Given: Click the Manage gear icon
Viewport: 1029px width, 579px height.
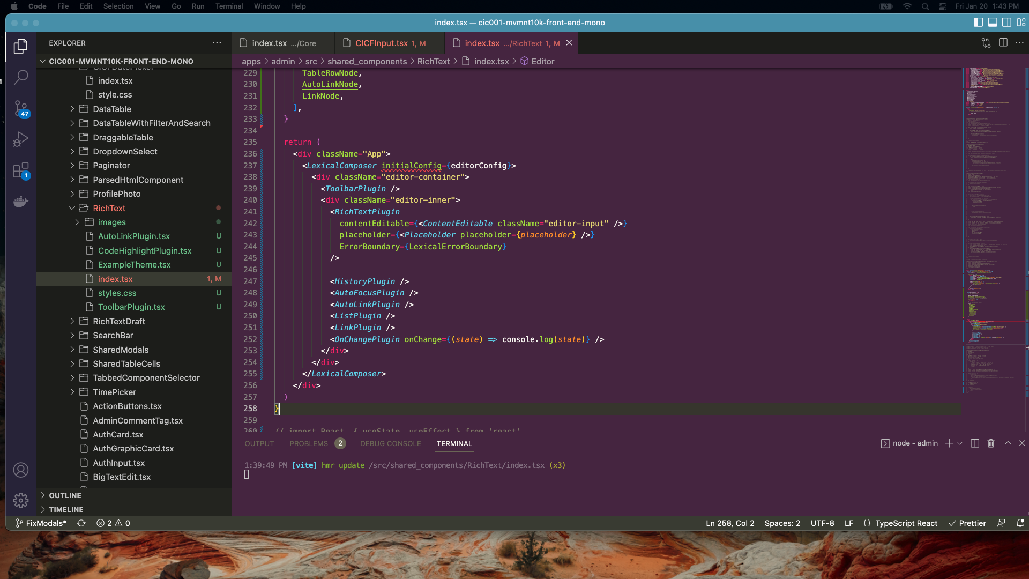Looking at the screenshot, I should pyautogui.click(x=20, y=500).
